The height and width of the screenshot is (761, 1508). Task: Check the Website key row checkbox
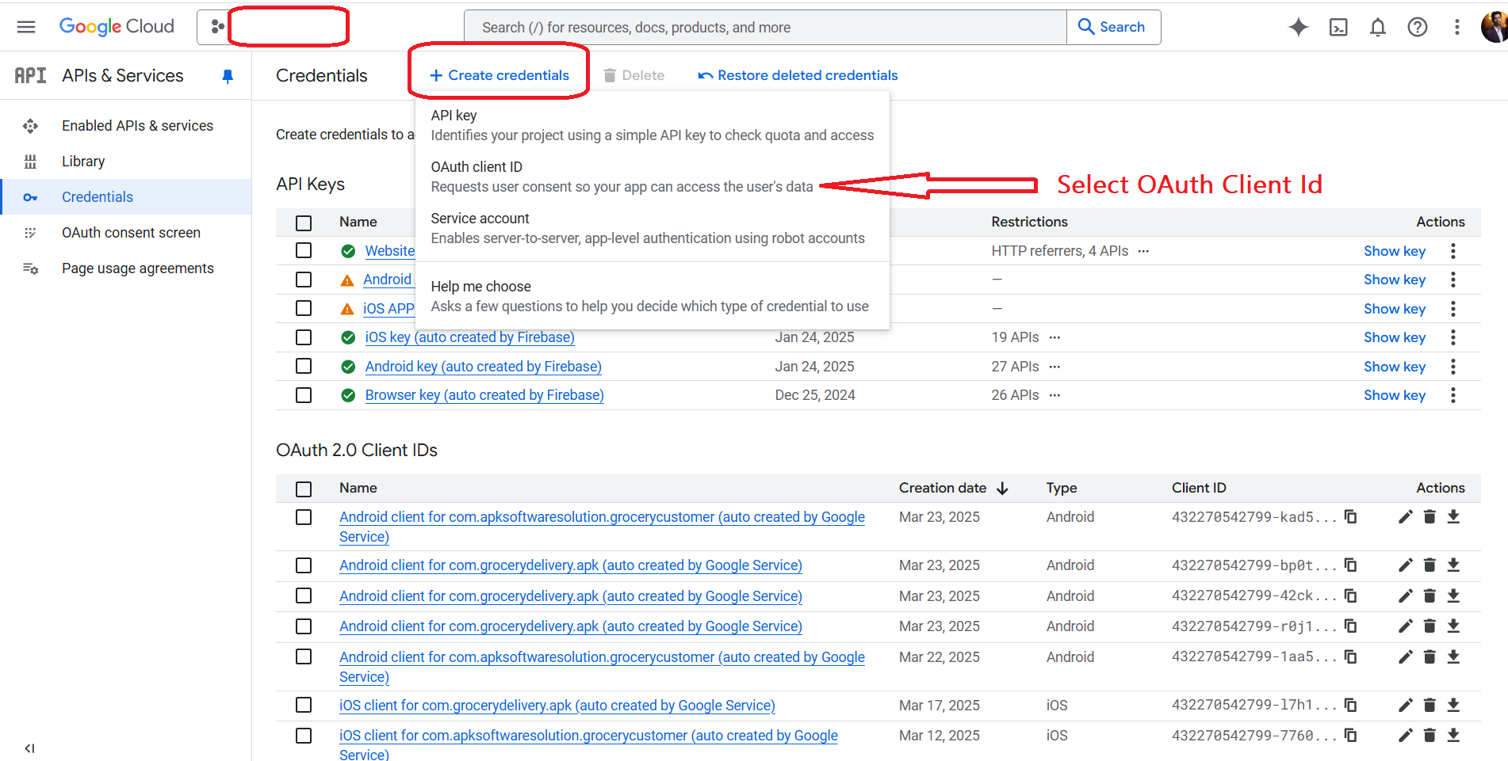tap(304, 251)
